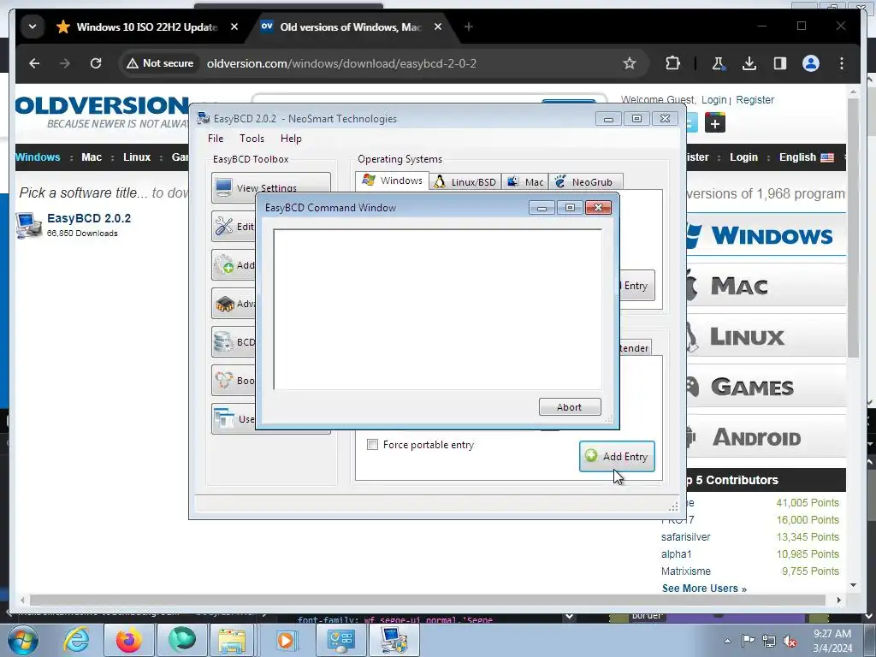
Task: Launch Firefox from taskbar
Action: tap(128, 640)
